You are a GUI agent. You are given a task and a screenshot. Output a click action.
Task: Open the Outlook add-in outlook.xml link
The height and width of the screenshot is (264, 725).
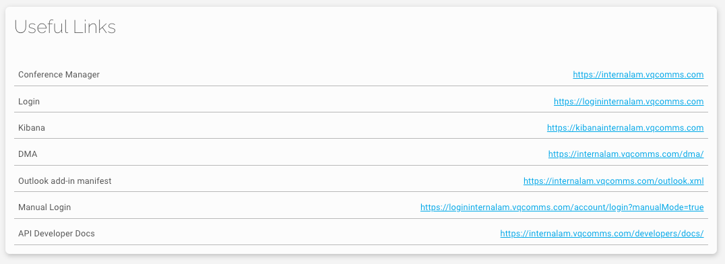coord(614,180)
